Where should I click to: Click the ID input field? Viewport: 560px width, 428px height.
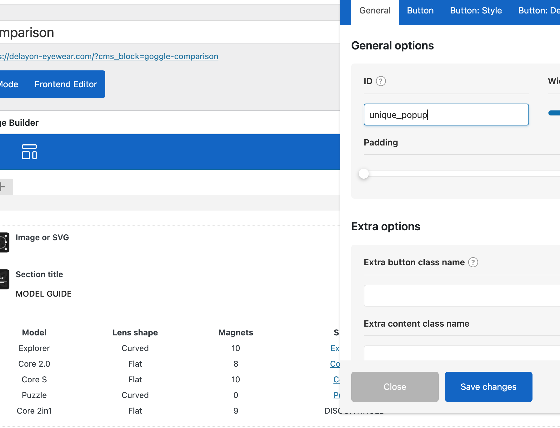(x=446, y=115)
